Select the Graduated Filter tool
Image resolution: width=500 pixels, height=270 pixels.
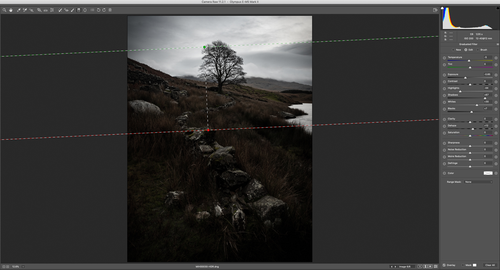[x=79, y=10]
